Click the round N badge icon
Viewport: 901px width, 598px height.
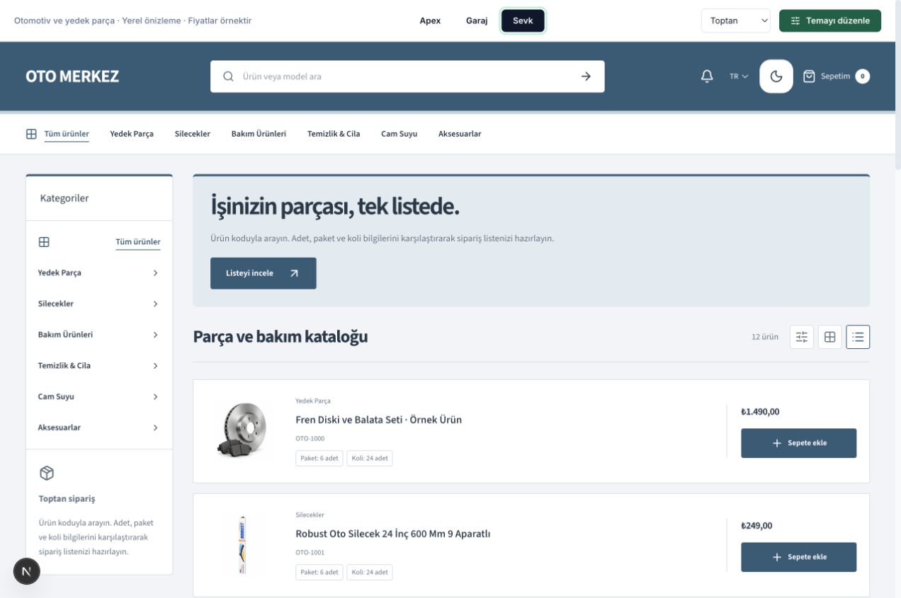click(x=27, y=571)
